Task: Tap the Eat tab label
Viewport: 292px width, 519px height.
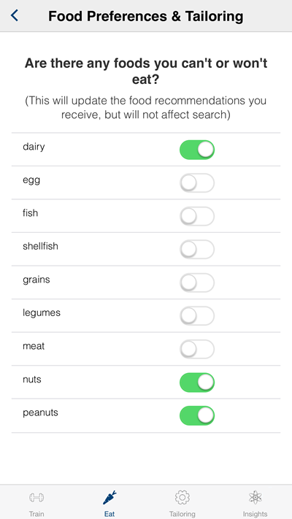Action: 109,514
